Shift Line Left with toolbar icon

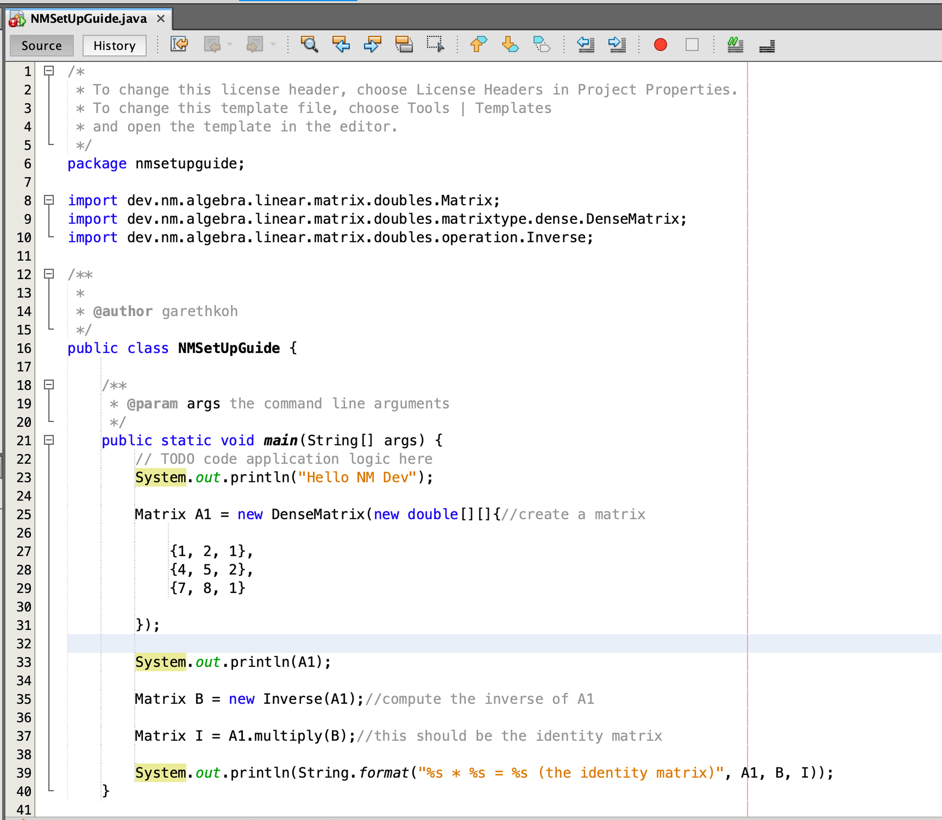585,44
